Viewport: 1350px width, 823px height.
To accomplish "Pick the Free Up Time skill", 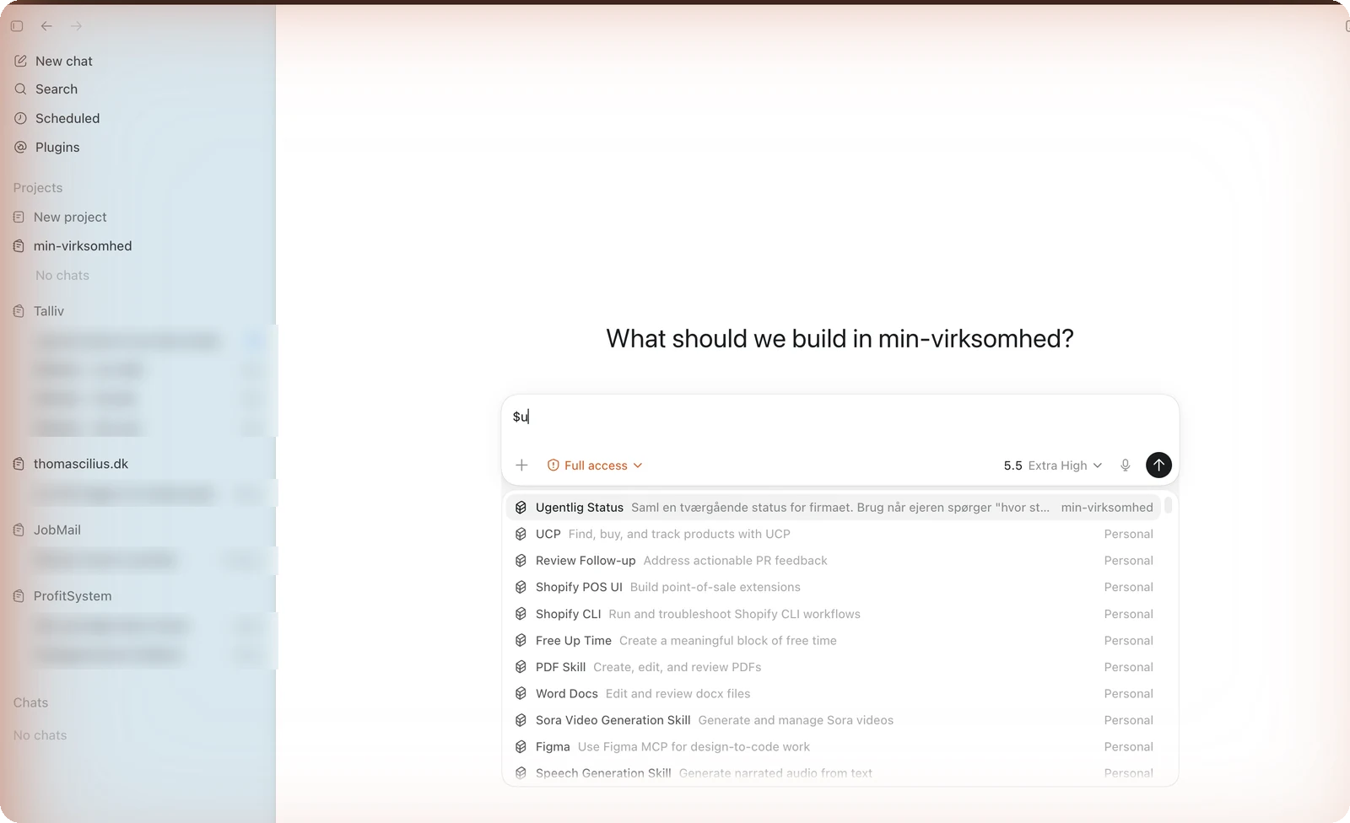I will [834, 640].
